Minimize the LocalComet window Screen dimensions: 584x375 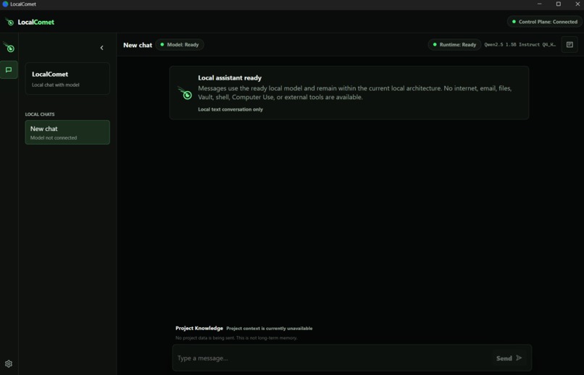539,4
